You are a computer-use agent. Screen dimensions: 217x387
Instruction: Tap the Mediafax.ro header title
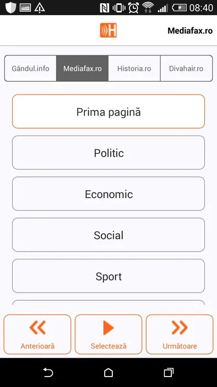[x=190, y=30]
